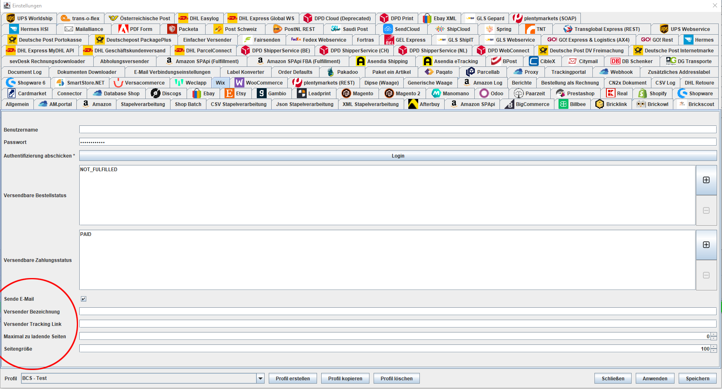
Task: Switch to Pakadoo tab
Action: (x=343, y=72)
